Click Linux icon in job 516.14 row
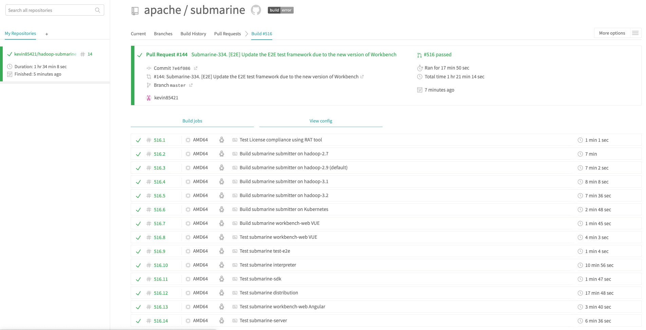Screen dimensions: 646x330 pyautogui.click(x=222, y=321)
